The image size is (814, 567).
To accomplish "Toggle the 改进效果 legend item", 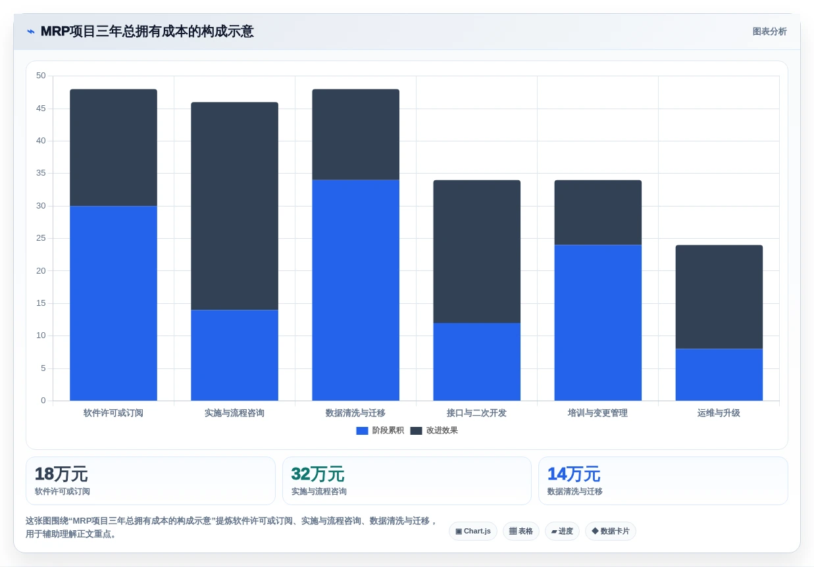I will coord(434,430).
